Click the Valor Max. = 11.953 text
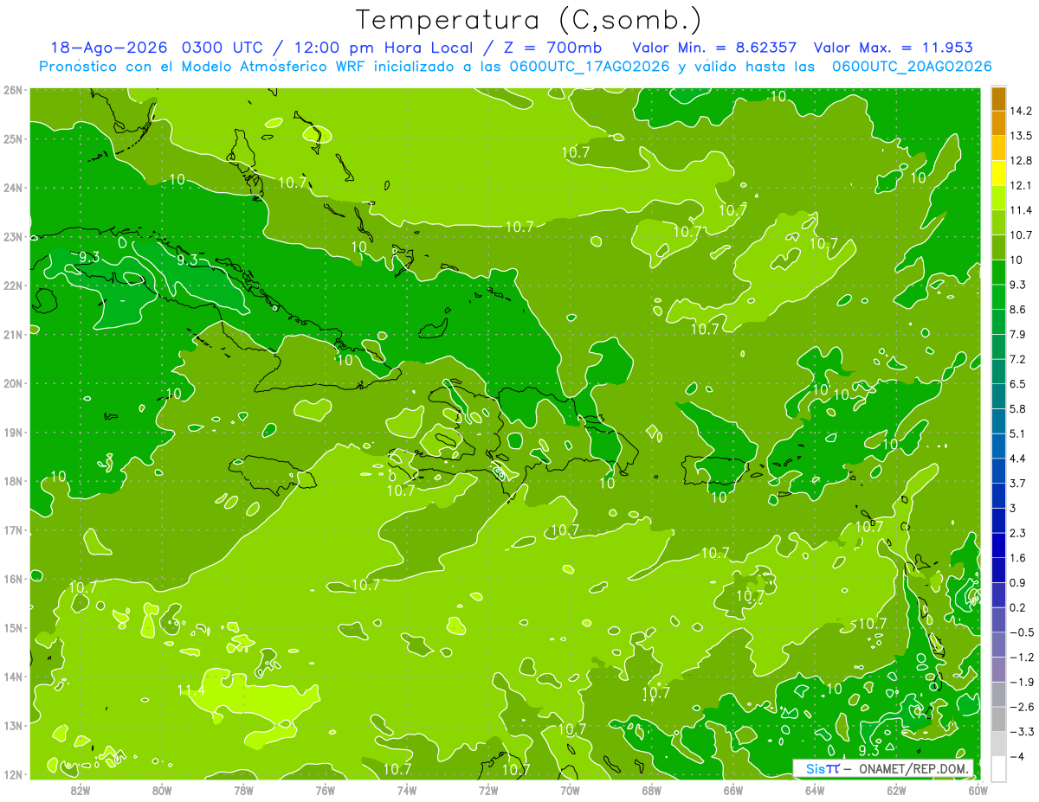The image size is (1039, 802). [x=893, y=48]
